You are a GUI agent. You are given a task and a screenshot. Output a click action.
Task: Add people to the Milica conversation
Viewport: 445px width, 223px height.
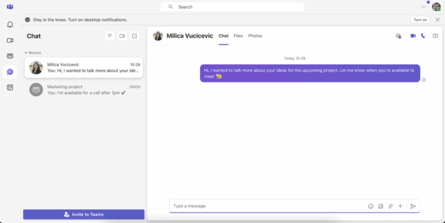click(x=398, y=36)
